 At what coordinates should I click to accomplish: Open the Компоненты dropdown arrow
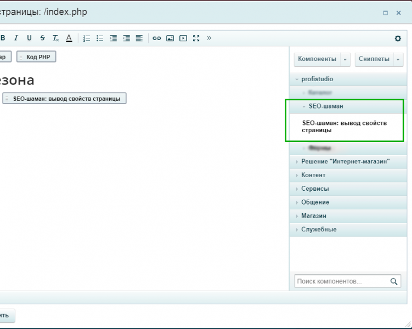coord(345,59)
